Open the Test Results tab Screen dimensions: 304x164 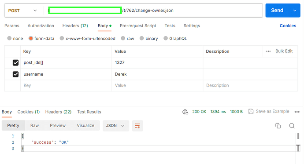89,112
